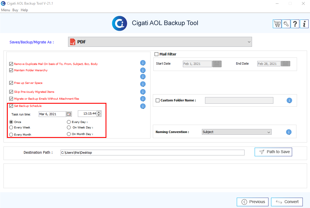This screenshot has height=208, width=310.
Task: Open help via question mark icon
Action: coord(295,24)
